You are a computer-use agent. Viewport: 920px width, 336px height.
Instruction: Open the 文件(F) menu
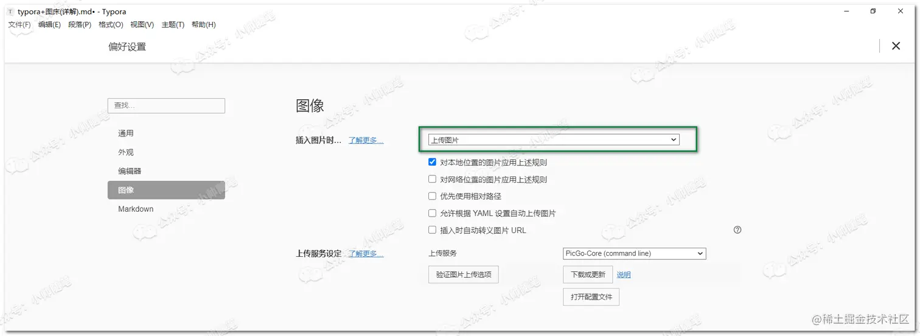[19, 25]
